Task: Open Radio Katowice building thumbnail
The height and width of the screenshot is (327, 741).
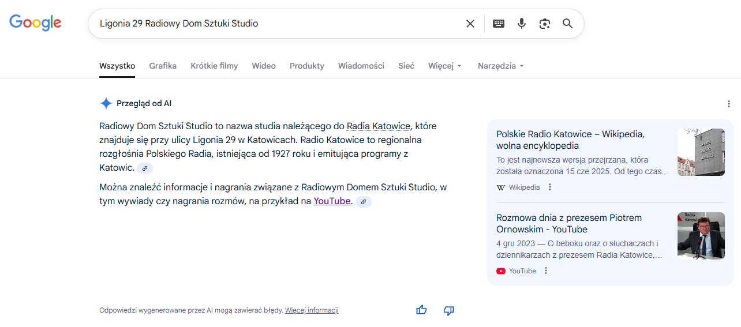Action: point(701,152)
